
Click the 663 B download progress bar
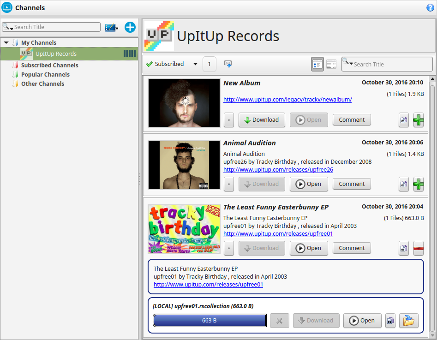pos(210,321)
